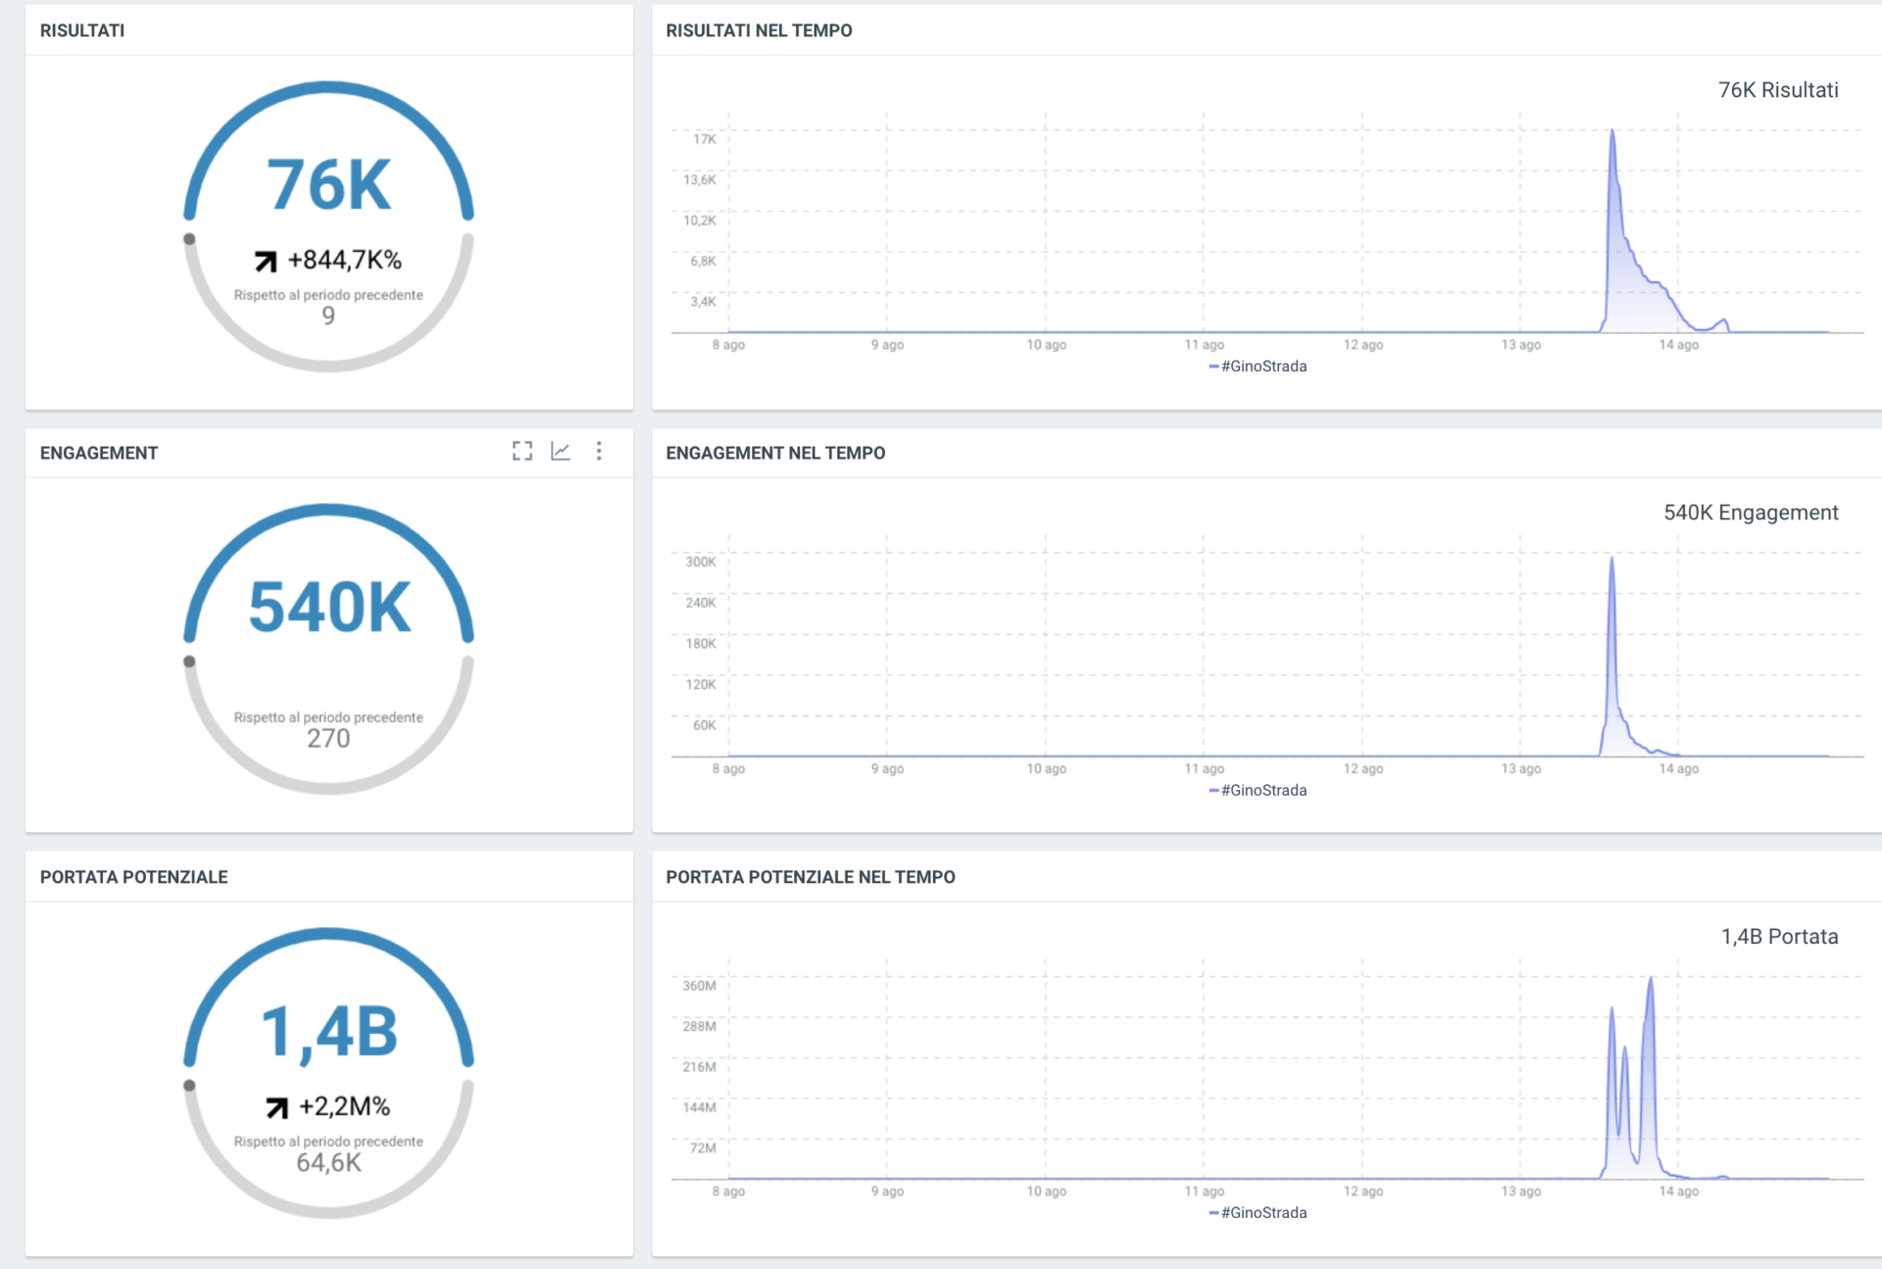
Task: Click the ENGAGEMENT NEL TEMPO panel title
Action: [x=775, y=453]
